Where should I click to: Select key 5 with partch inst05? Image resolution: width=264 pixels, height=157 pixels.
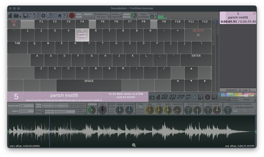point(82,35)
